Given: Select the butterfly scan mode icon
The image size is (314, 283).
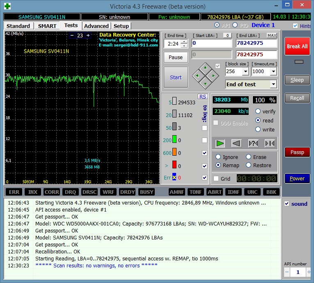Looking at the screenshot, I should tap(270, 143).
